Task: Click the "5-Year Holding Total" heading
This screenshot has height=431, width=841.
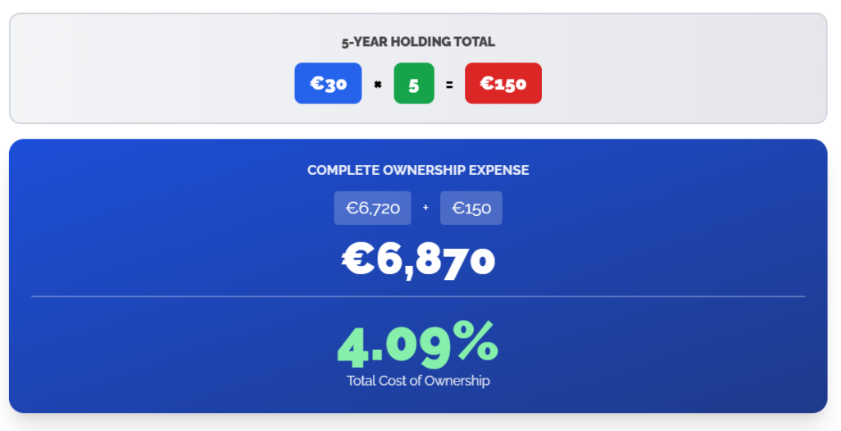Action: tap(418, 42)
